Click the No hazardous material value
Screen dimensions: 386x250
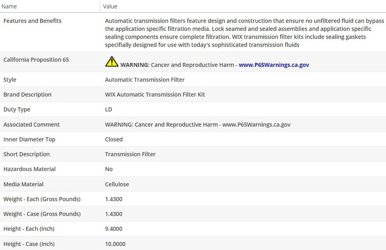[109, 169]
